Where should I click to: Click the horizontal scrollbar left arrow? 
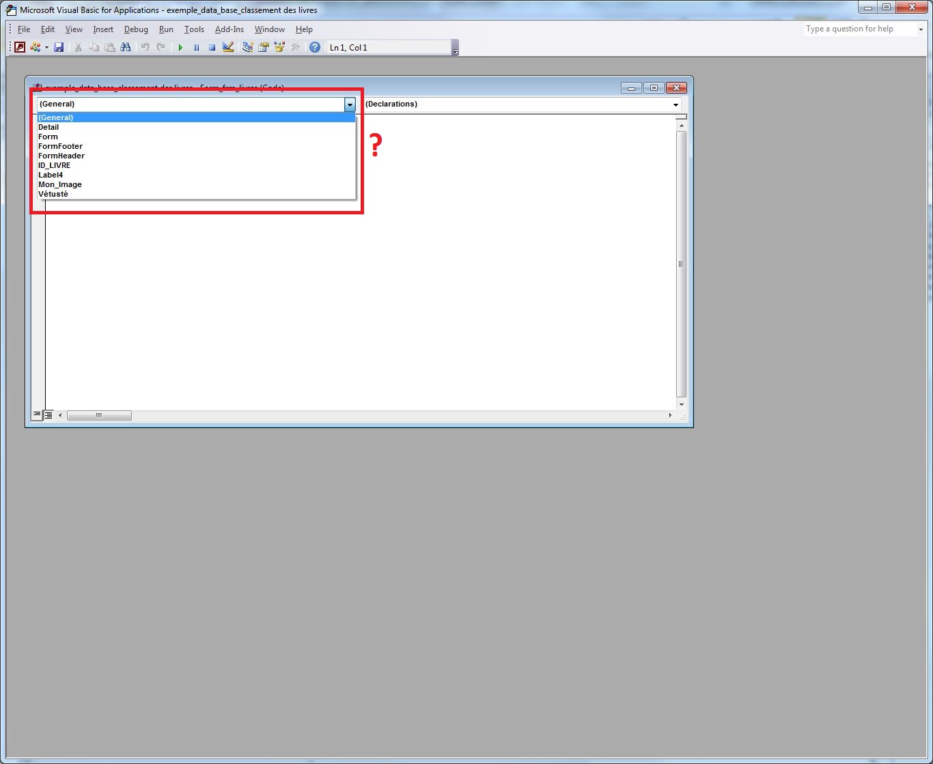pyautogui.click(x=60, y=415)
